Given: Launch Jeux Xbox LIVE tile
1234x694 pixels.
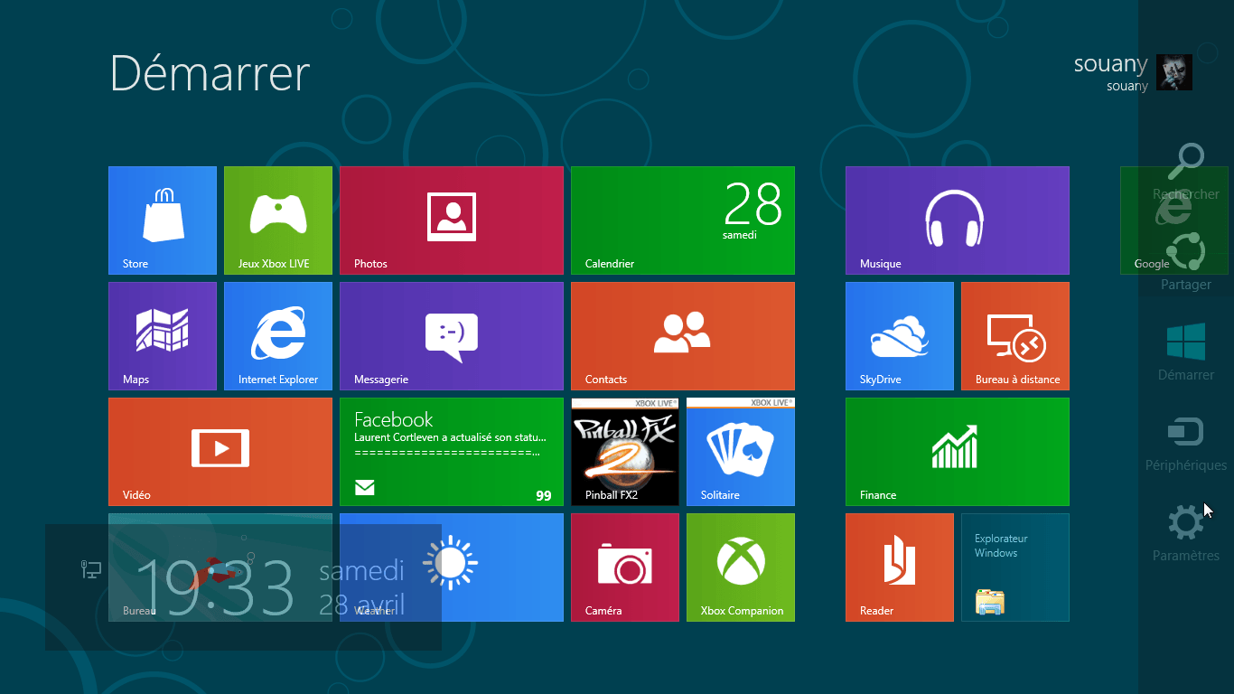Looking at the screenshot, I should tap(278, 220).
